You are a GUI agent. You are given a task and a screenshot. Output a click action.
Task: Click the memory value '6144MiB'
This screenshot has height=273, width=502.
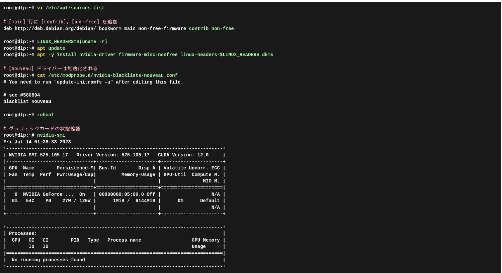[145, 201]
